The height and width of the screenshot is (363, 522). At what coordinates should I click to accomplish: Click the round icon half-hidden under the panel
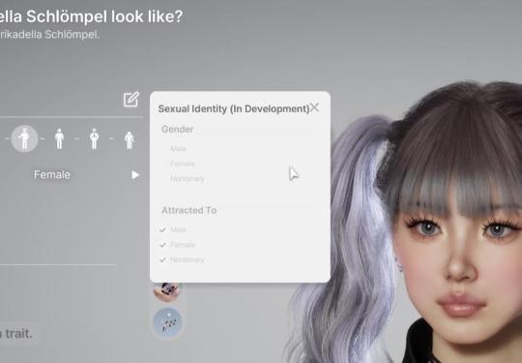[x=167, y=291]
